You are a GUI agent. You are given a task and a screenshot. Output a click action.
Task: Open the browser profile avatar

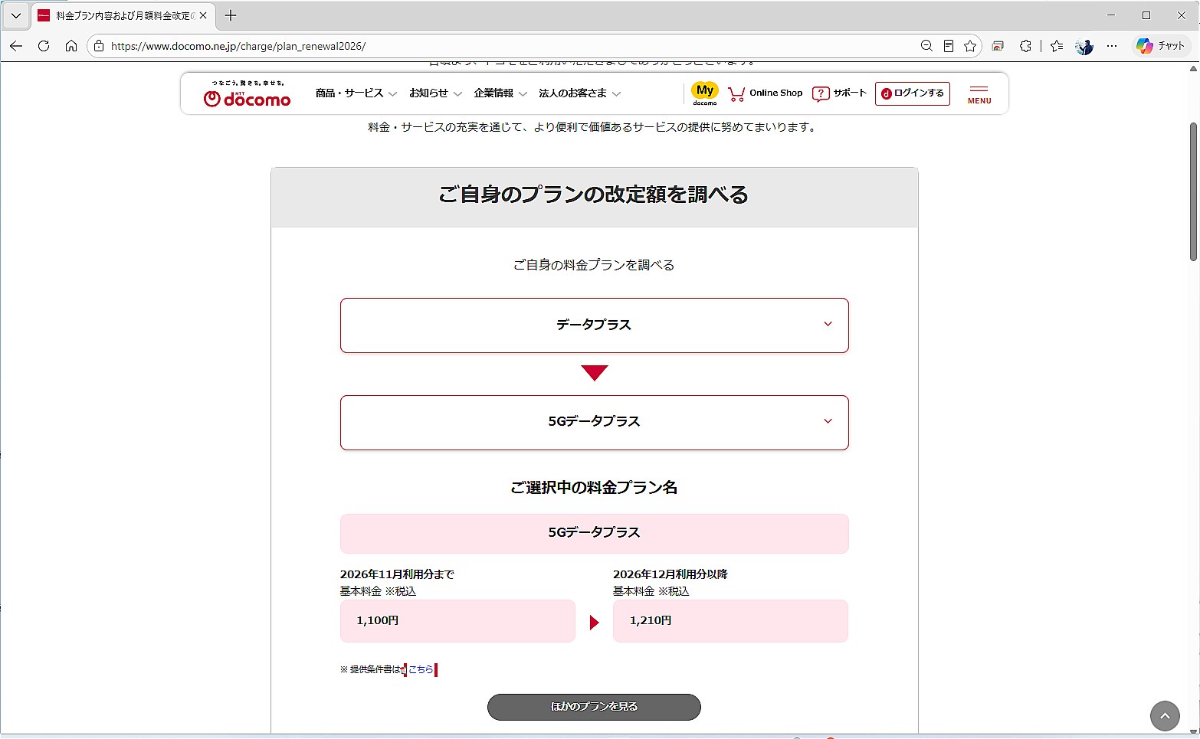tap(1084, 46)
